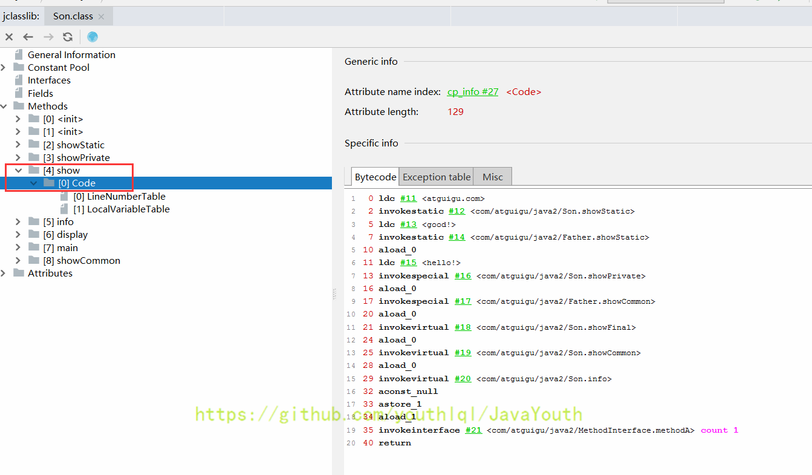
Task: Click the forward navigation arrow icon
Action: pyautogui.click(x=47, y=36)
